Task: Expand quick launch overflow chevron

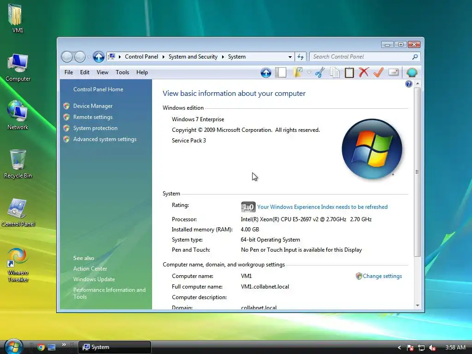Action: tap(64, 345)
